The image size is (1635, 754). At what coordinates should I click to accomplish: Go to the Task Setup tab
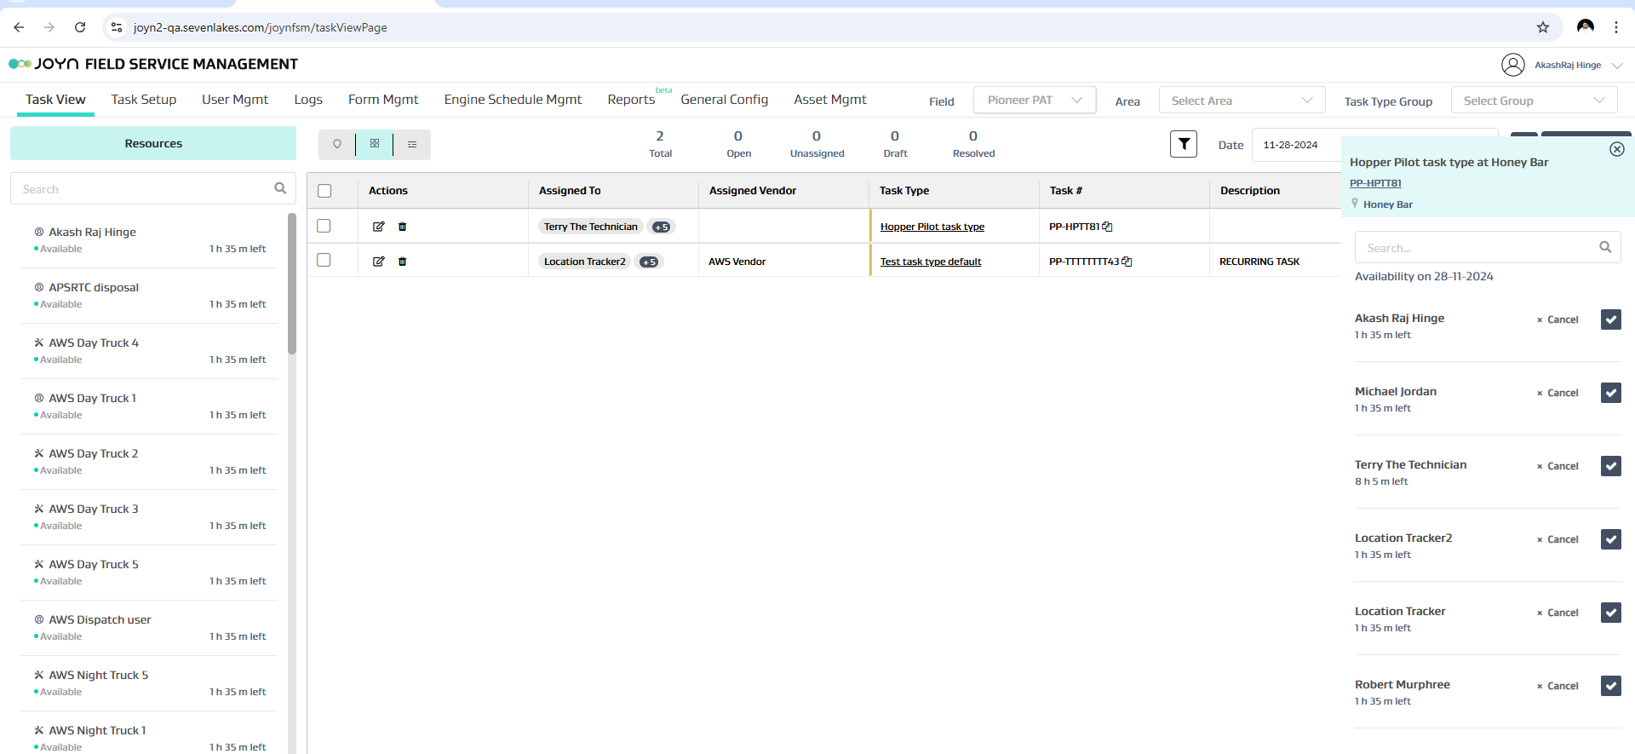144,100
